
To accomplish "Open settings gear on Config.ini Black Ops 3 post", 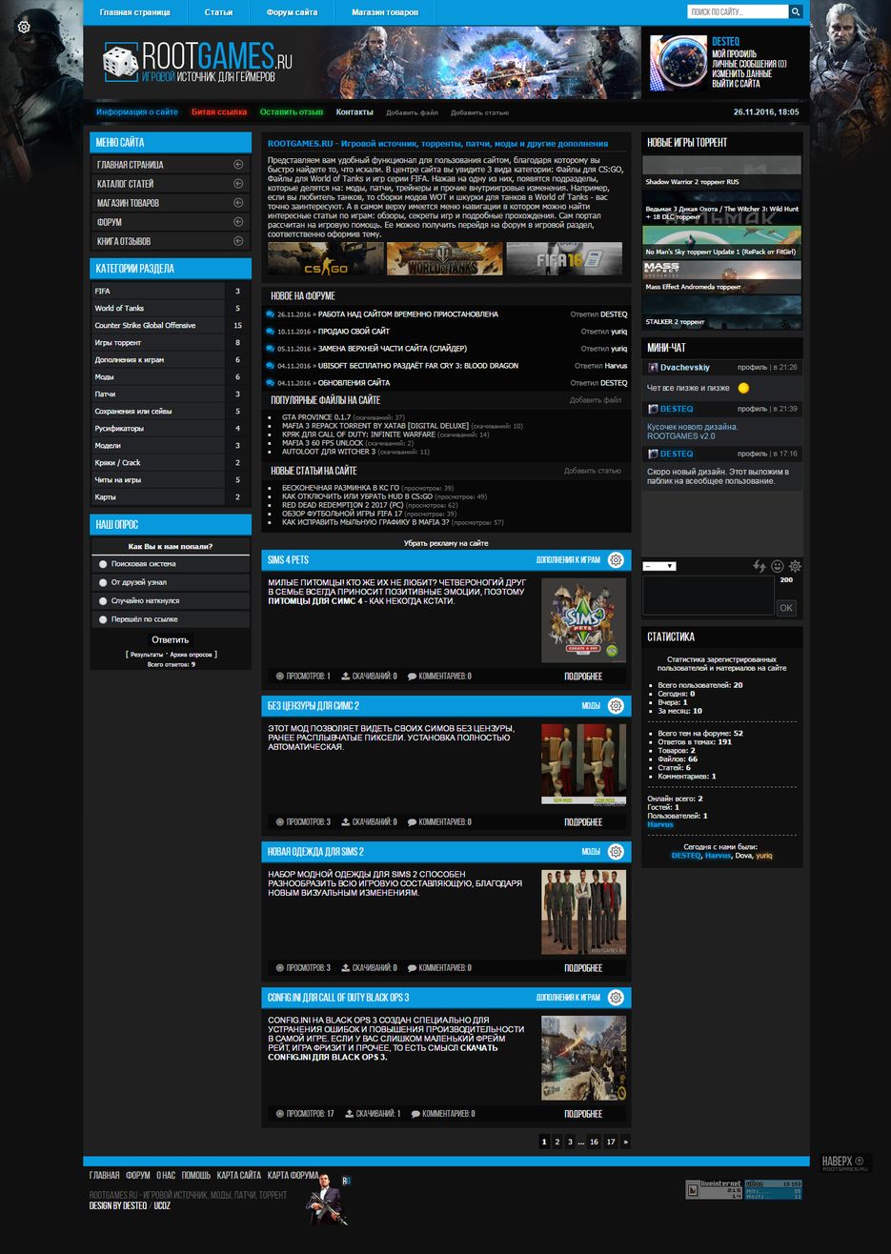I will point(616,998).
